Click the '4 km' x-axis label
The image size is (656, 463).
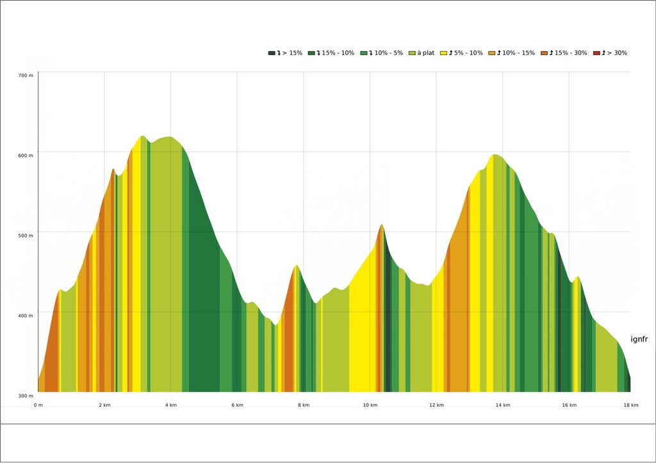tap(170, 405)
